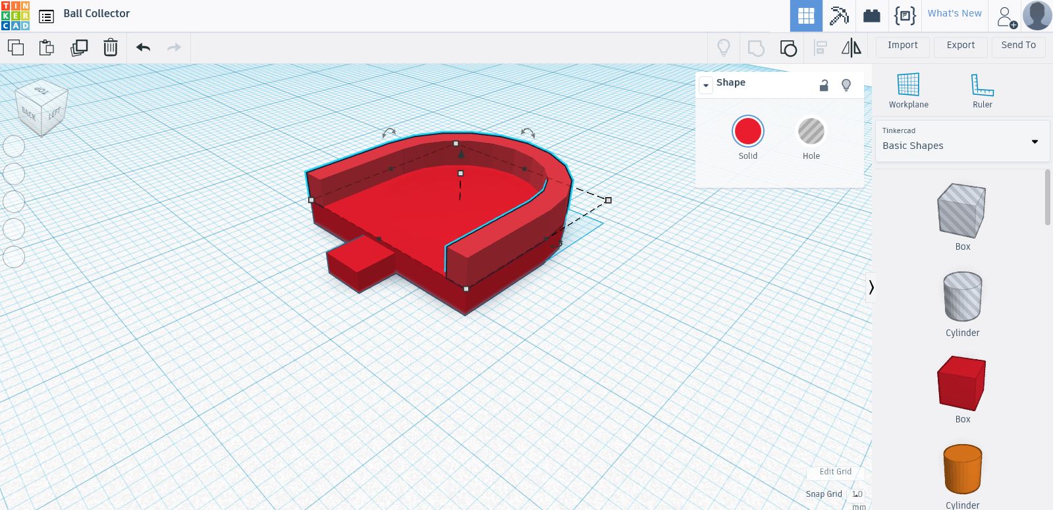Open the Blocks pickaxe mode
This screenshot has height=510, width=1053.
[x=839, y=16]
